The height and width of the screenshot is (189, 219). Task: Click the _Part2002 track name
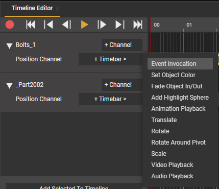coord(30,85)
